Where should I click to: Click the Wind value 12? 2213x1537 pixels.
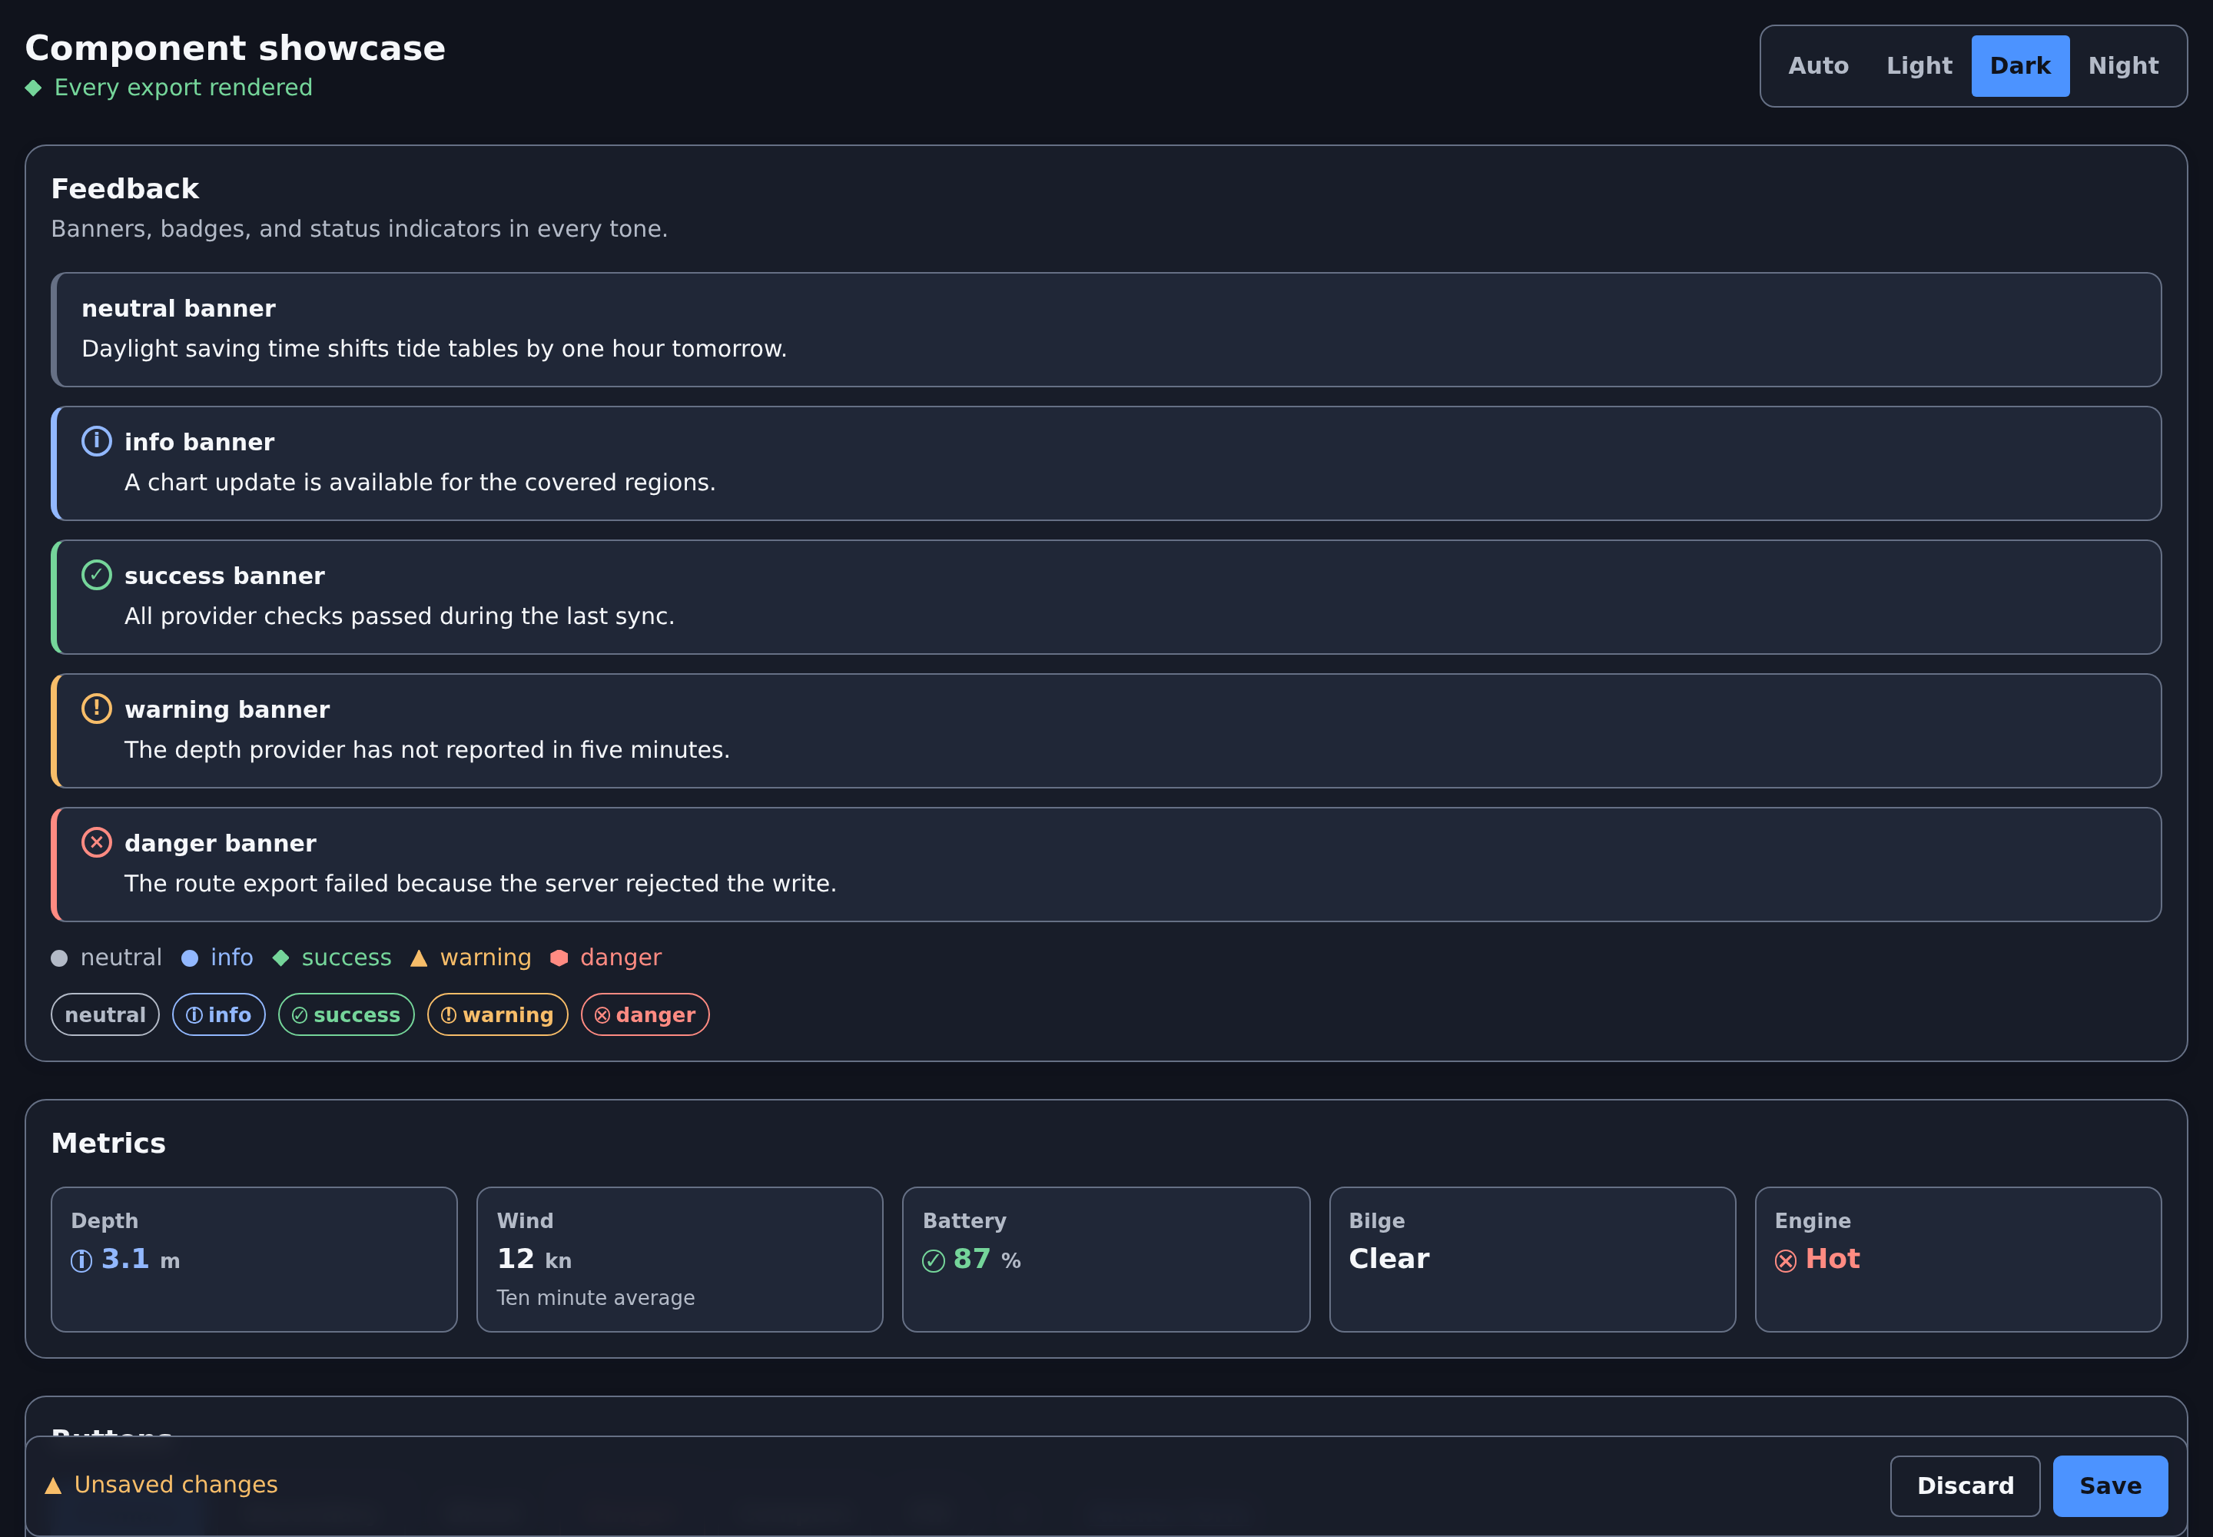point(515,1259)
